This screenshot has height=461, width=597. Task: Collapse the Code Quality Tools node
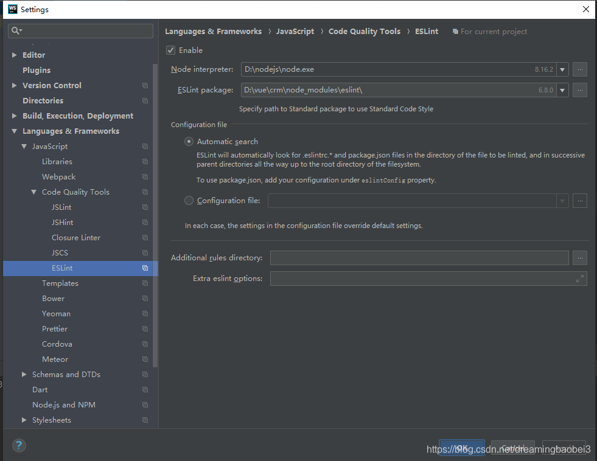click(34, 192)
